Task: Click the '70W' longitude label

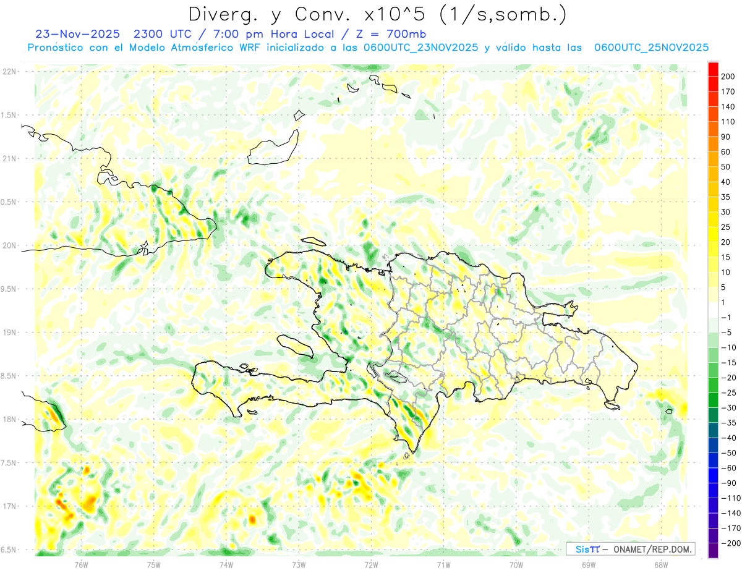Action: [516, 564]
